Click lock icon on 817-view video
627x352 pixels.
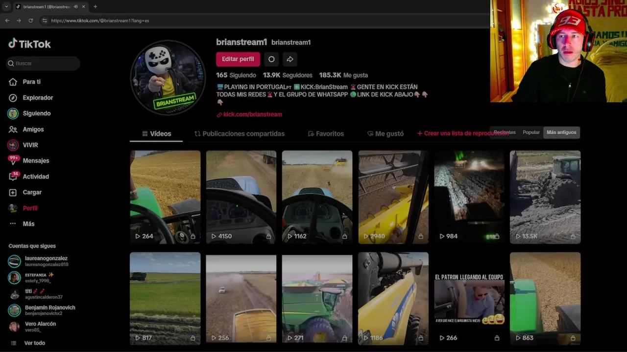[x=193, y=338]
